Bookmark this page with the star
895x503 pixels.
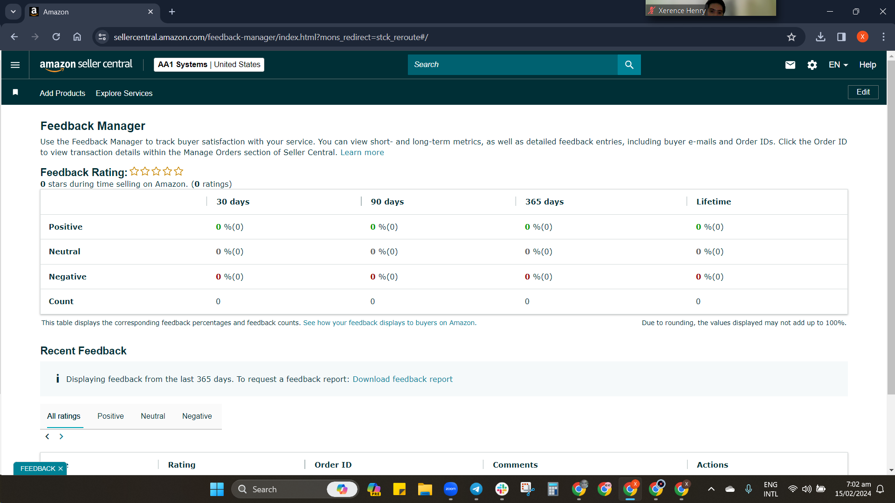point(792,37)
